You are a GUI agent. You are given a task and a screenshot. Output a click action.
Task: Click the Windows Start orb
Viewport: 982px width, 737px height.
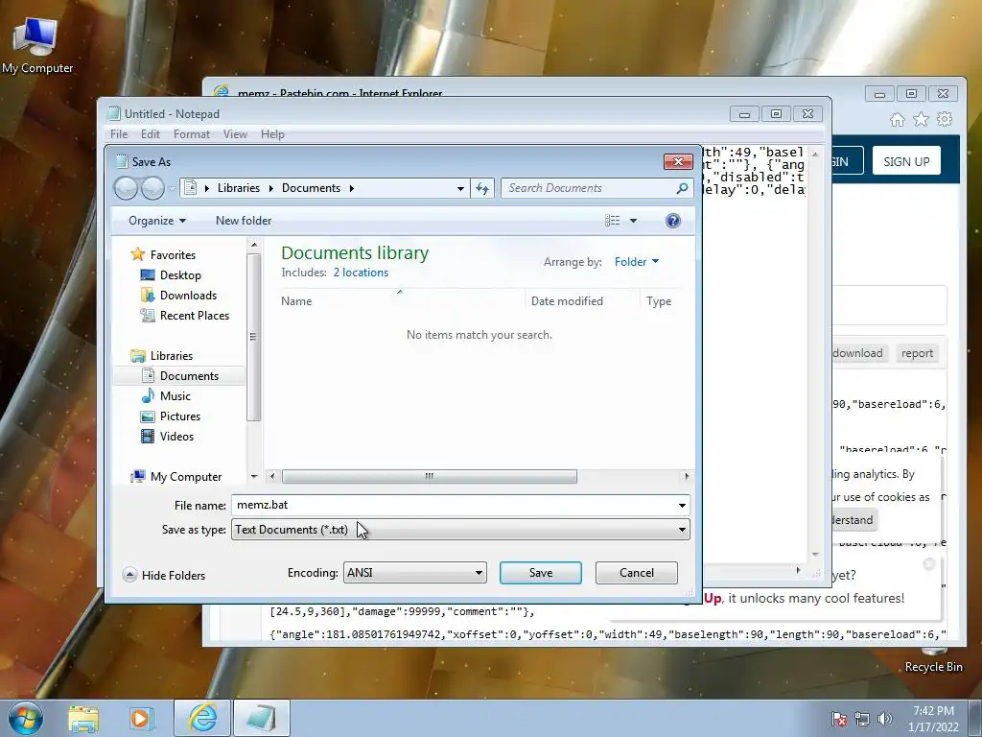pyautogui.click(x=26, y=718)
